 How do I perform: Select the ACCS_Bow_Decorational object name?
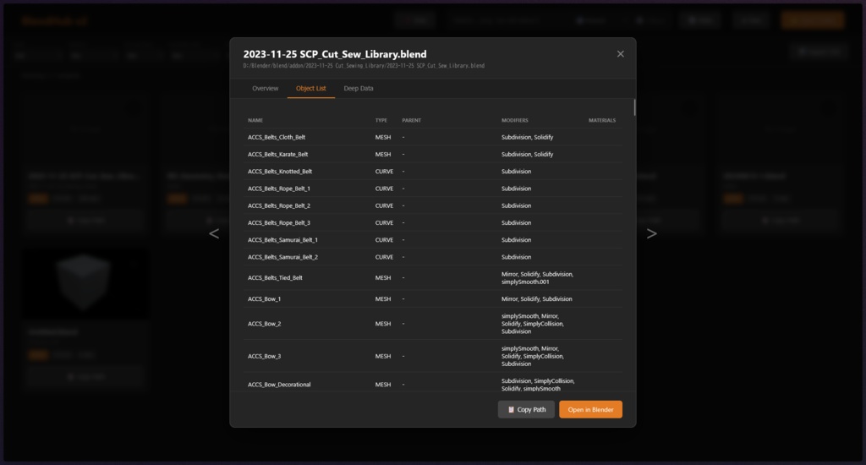point(279,385)
